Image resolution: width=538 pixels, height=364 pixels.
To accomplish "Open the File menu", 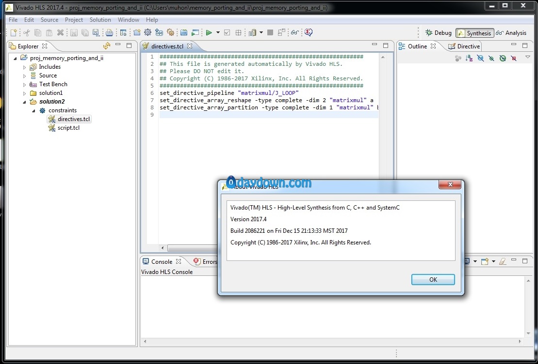I will [13, 20].
